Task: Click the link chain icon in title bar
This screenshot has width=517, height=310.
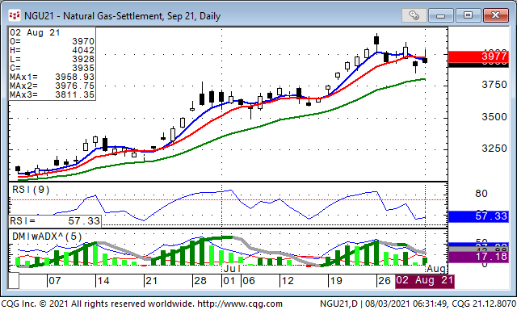Action: (414, 15)
